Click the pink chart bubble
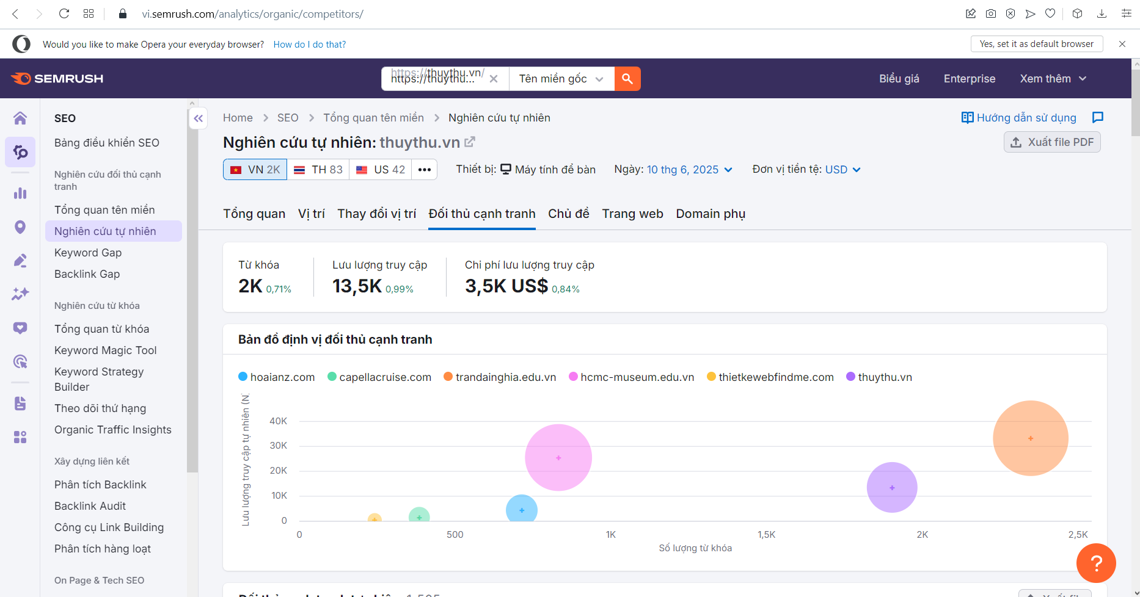Screen dimensions: 1140x597 pyautogui.click(x=558, y=458)
